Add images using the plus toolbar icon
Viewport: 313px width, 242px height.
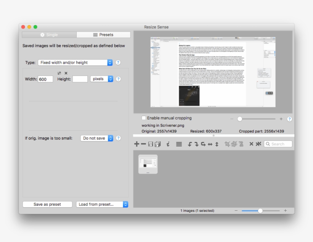point(137,144)
